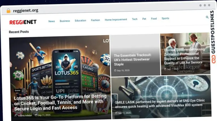Select the Tech menu item

click(x=135, y=19)
